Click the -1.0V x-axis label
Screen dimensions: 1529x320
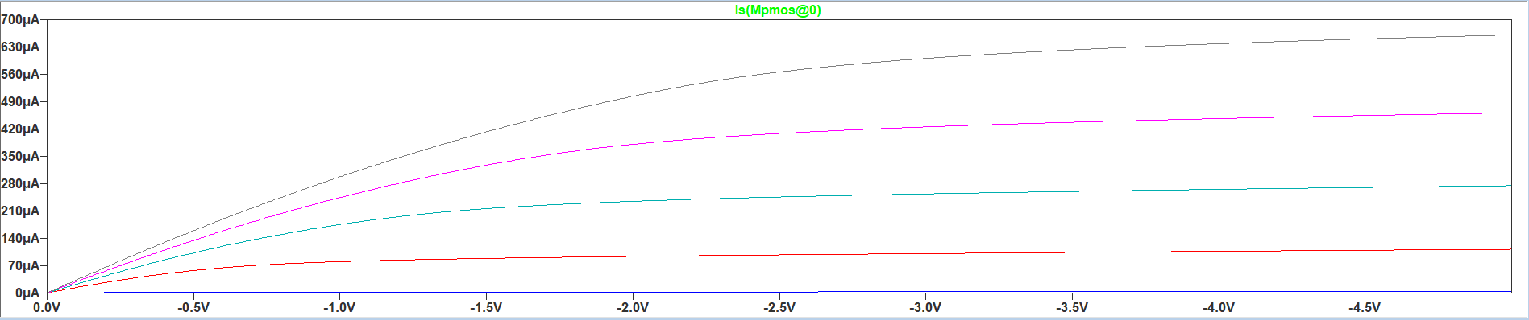point(339,308)
